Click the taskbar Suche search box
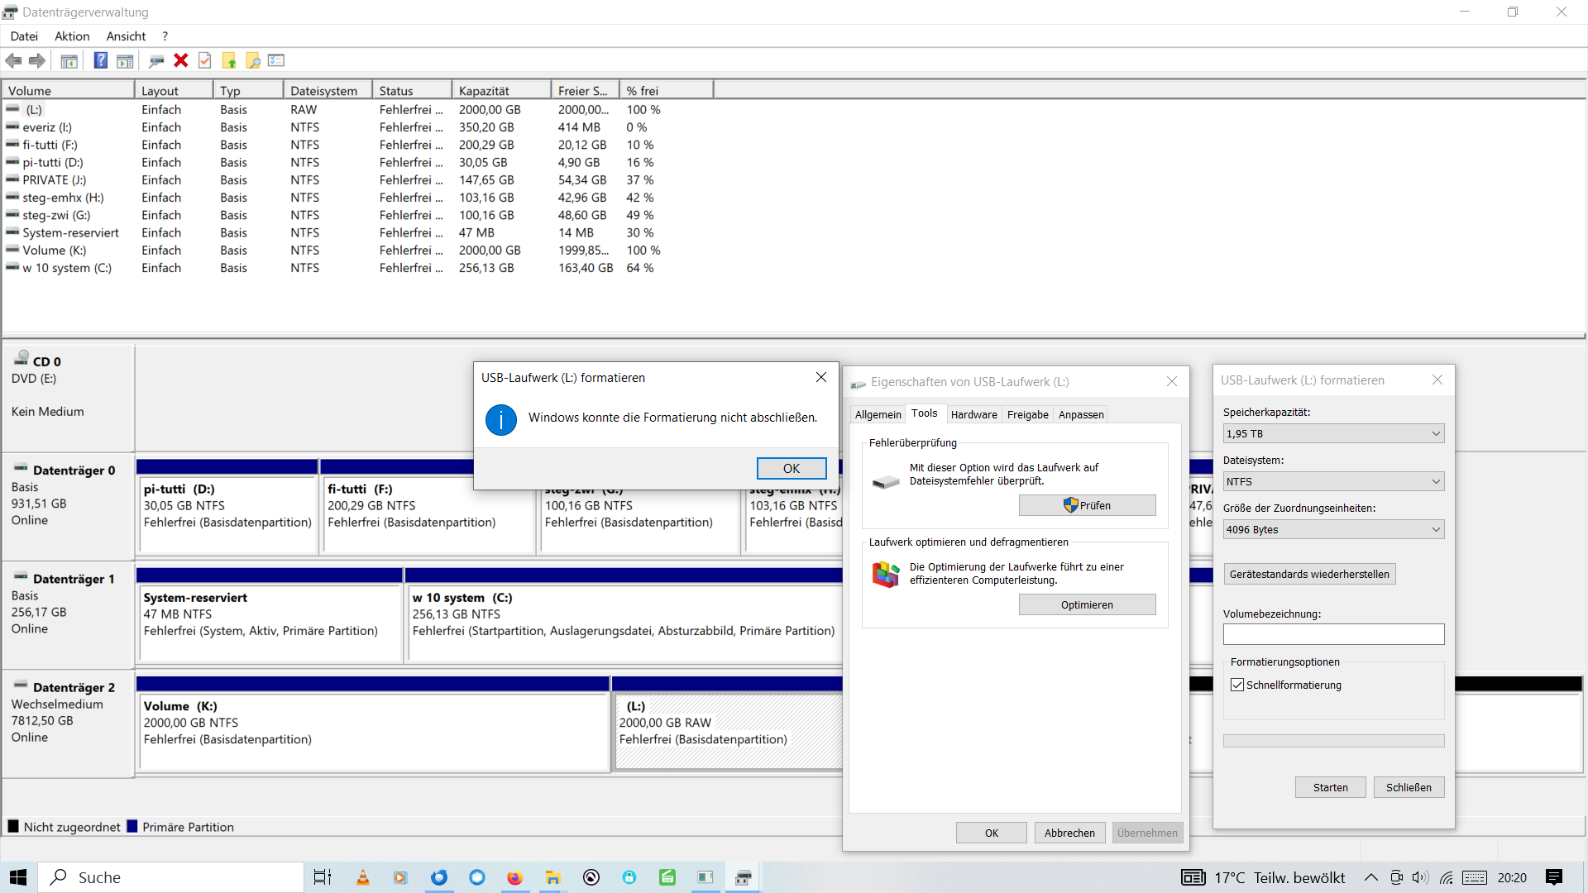This screenshot has width=1588, height=893. [171, 877]
